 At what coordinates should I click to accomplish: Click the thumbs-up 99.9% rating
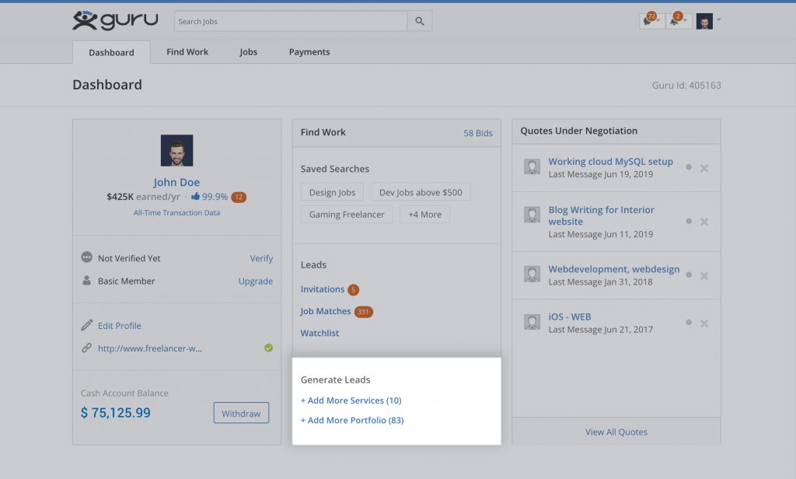(x=209, y=197)
